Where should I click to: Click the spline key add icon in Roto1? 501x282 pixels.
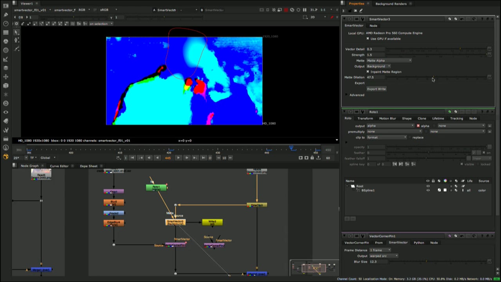407,164
